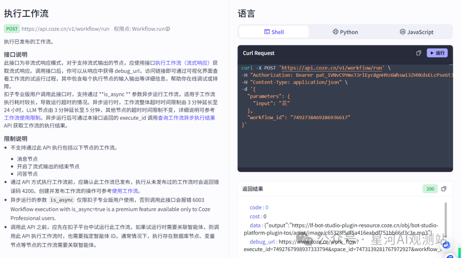Viewport: 462px width, 258px height.
Task: Click the 返回结果 panel title
Action: tap(252, 189)
